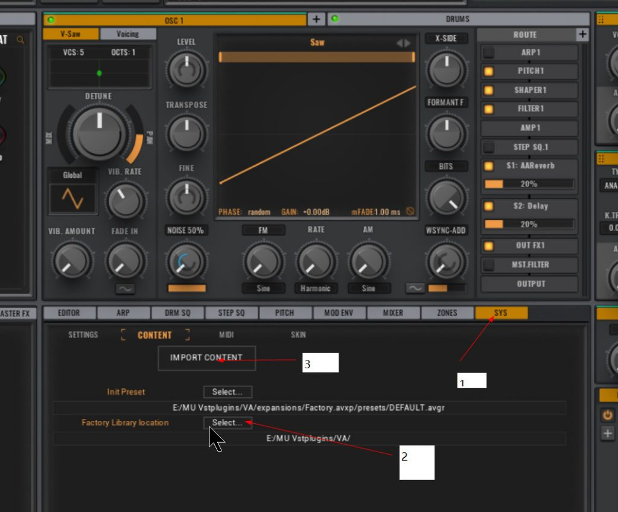This screenshot has width=618, height=512.
Task: Click the power button on the right panel
Action: click(607, 414)
